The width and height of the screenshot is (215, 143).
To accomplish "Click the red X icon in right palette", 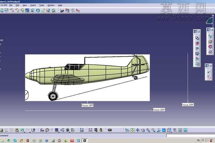I will [197, 59].
